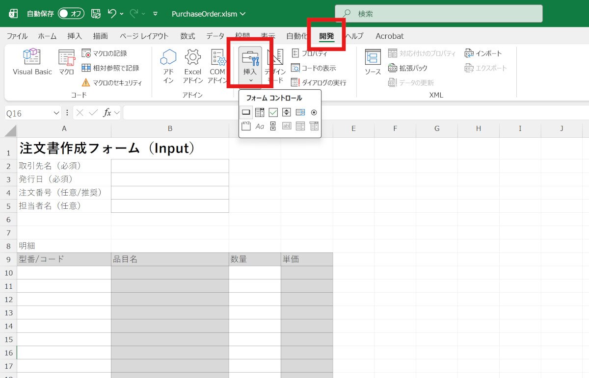The width and height of the screenshot is (589, 378).
Task: Open マクロのセキュリティ settings
Action: [112, 83]
